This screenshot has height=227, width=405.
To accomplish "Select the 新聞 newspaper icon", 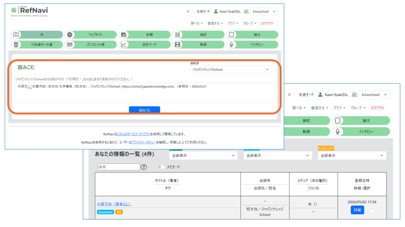I will 123,35.
